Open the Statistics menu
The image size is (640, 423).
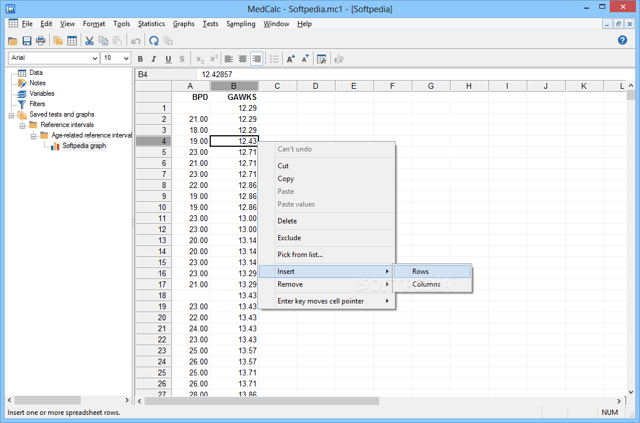pos(152,24)
